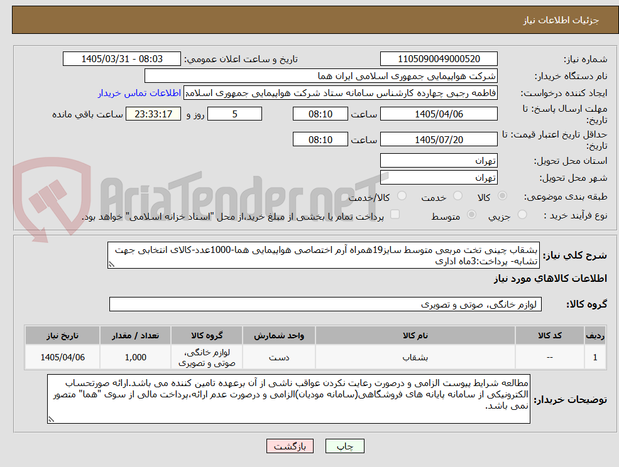This screenshot has width=619, height=467.
Task: Click the need number field 1105090049000520
Action: click(439, 59)
